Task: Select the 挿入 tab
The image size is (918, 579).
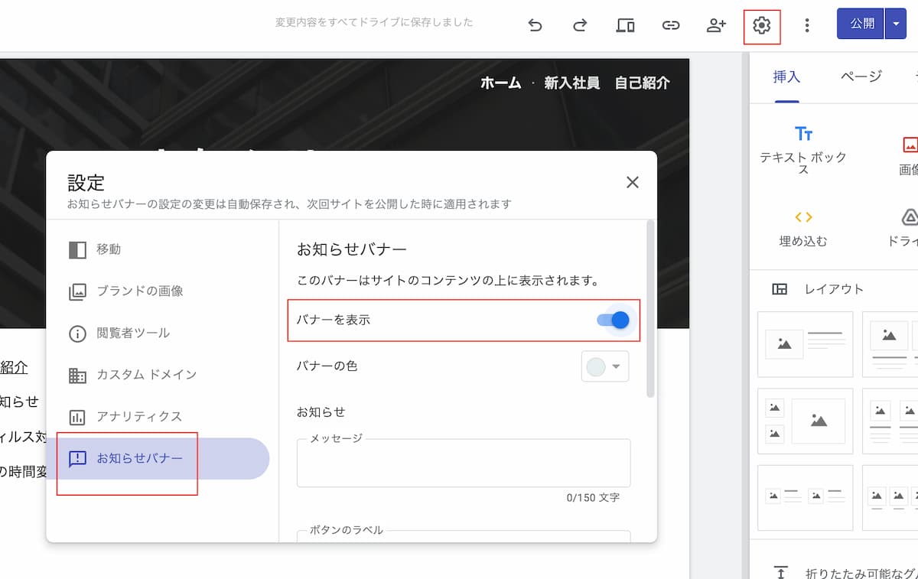Action: click(786, 76)
